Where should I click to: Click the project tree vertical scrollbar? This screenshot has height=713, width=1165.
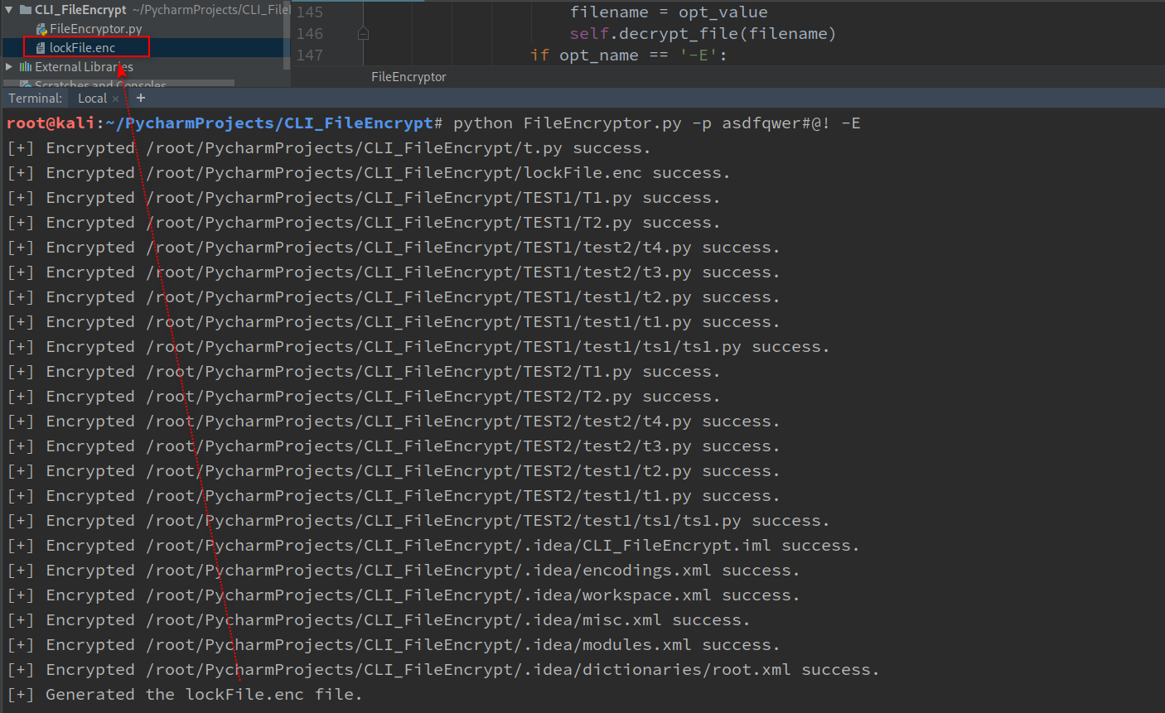287,35
